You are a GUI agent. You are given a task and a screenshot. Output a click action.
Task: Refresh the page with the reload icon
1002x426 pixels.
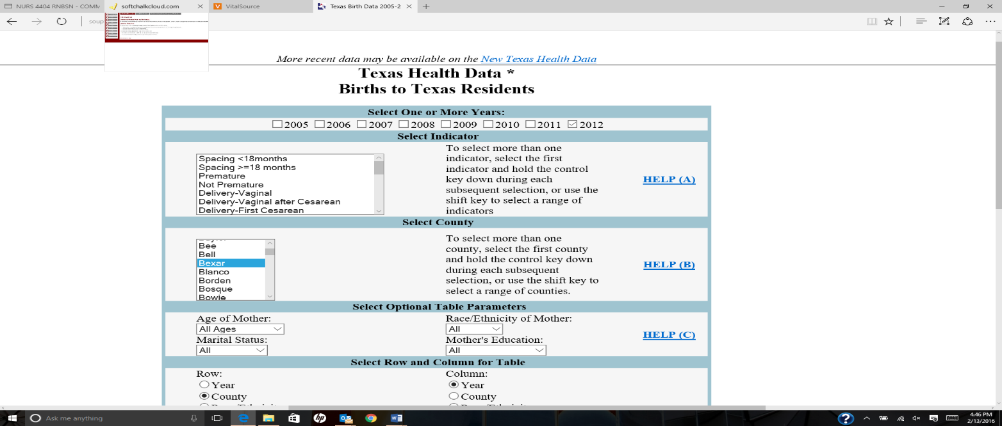tap(62, 21)
